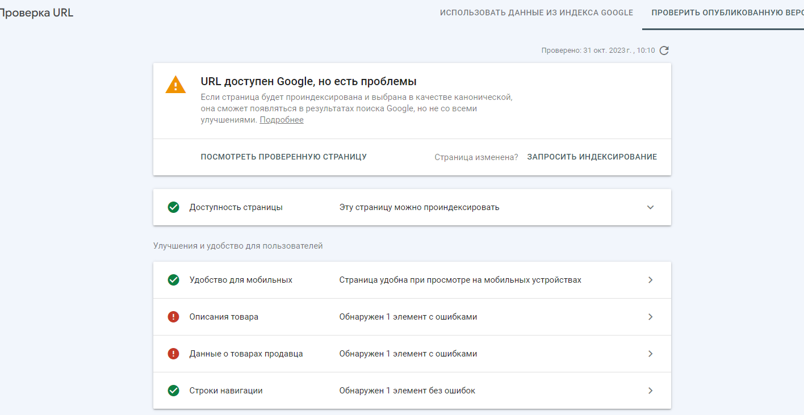Click Доступность страницы row label
Image resolution: width=804 pixels, height=415 pixels.
coord(236,207)
